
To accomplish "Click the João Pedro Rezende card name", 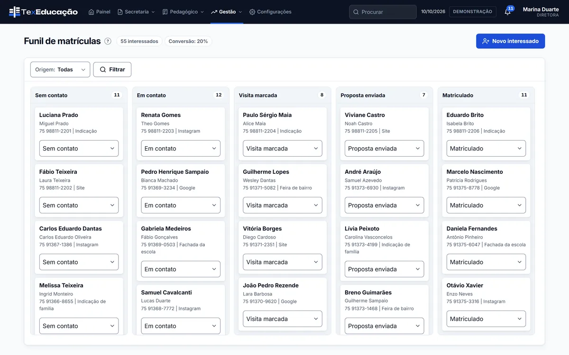I will pos(271,285).
